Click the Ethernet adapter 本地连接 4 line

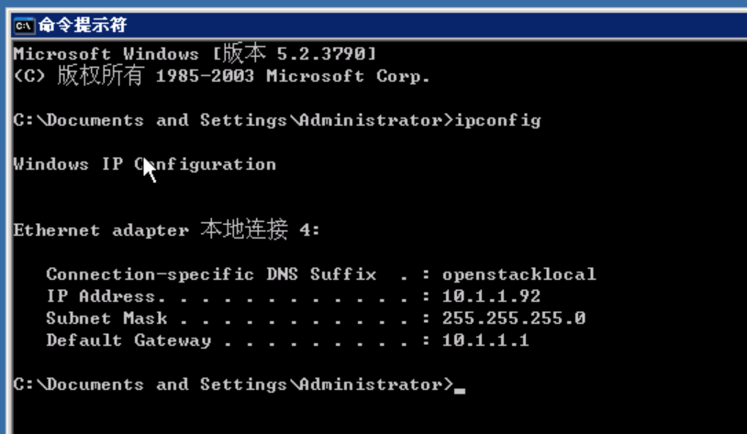point(166,230)
